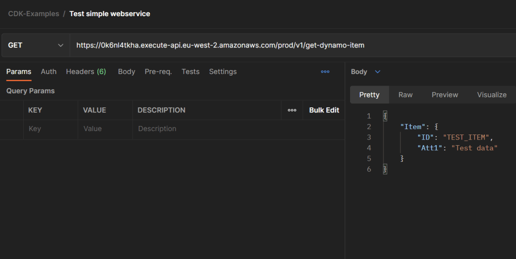516x259 pixels.
Task: Open the Visualize response view
Action: point(491,95)
